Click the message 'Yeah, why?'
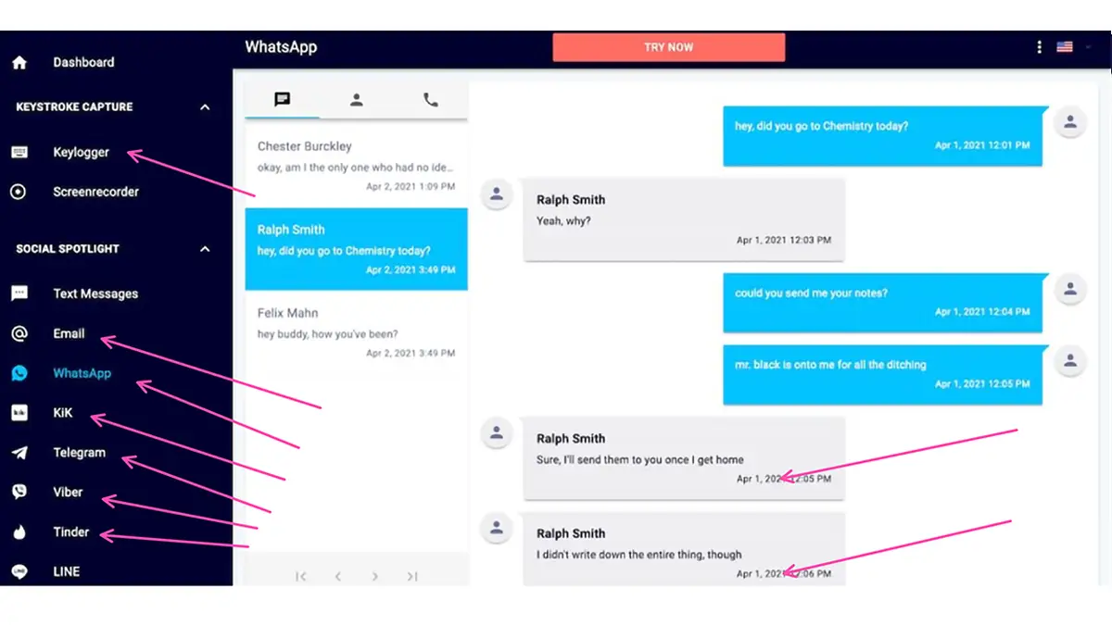The height and width of the screenshot is (625, 1112). 684,219
